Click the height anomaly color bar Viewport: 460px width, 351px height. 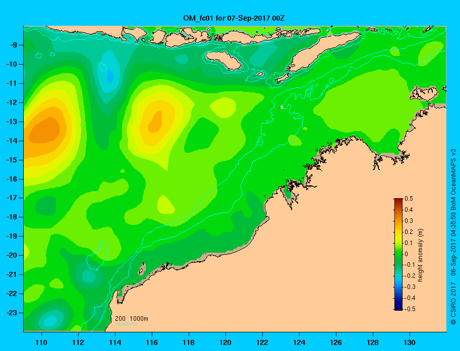point(398,254)
